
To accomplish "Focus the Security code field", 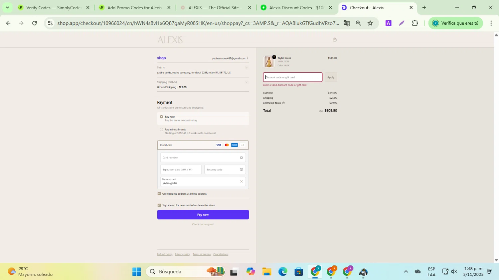I will 225,169.
